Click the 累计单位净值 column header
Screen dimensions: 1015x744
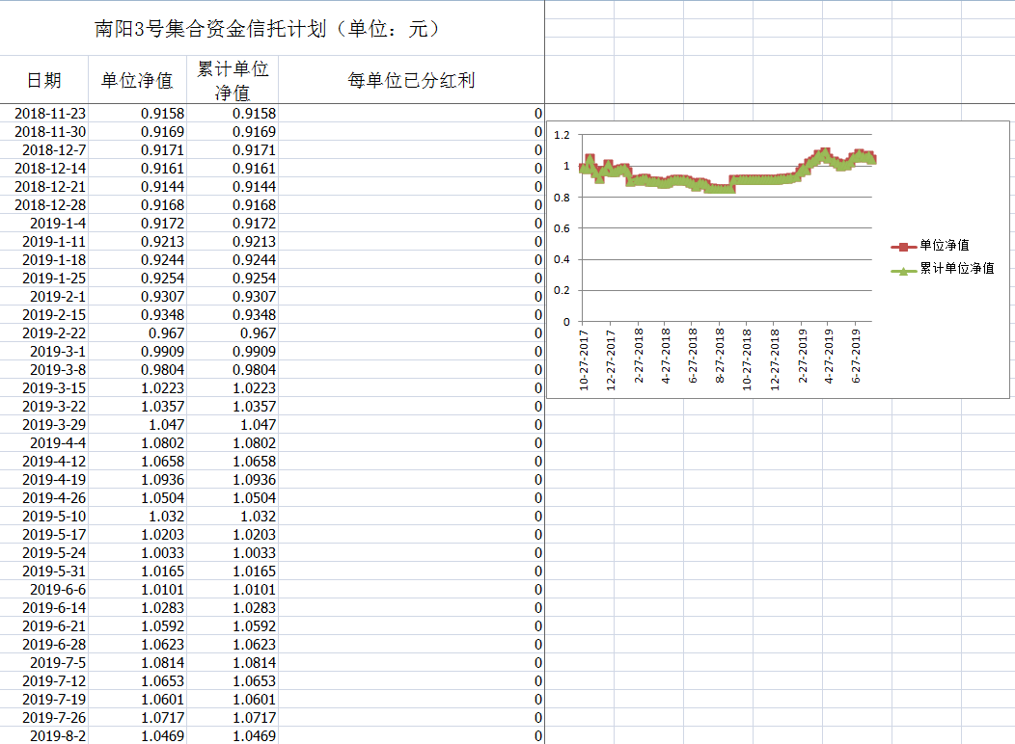point(233,80)
